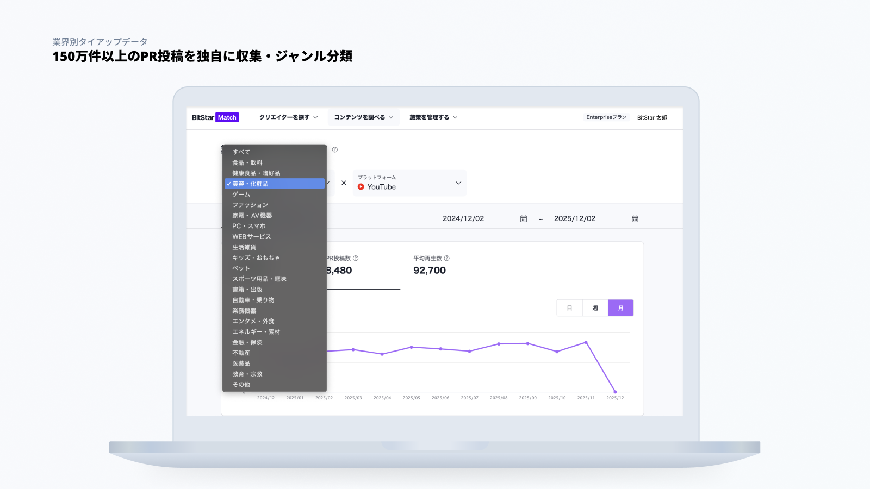Click help icon above the genre dropdown
The height and width of the screenshot is (489, 870).
tap(335, 150)
